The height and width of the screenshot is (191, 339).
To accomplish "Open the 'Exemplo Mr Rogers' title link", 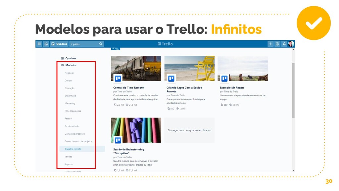I will point(232,88).
